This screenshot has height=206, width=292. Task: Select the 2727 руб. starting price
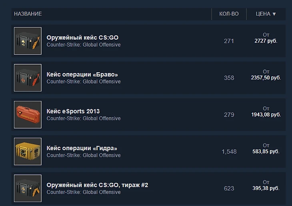coord(266,41)
